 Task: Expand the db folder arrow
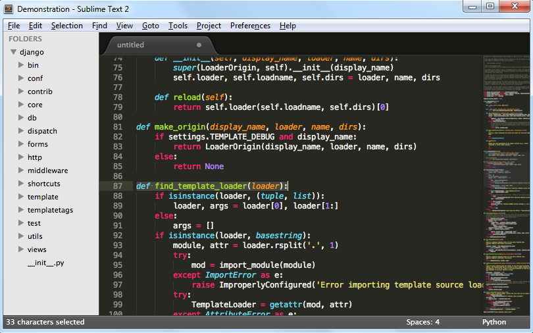pyautogui.click(x=21, y=118)
